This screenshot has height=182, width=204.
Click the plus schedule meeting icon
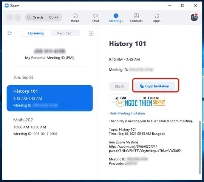(91, 33)
